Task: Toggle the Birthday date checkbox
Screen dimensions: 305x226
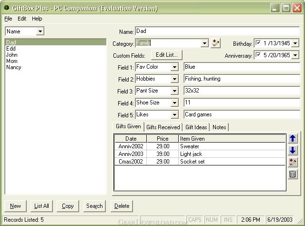Action: tap(258, 43)
